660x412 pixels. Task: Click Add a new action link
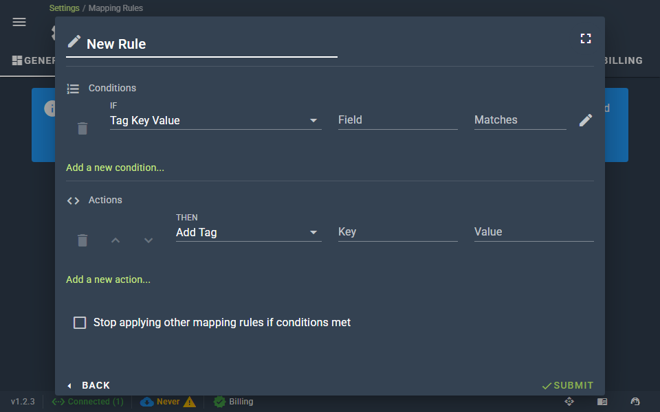point(108,279)
